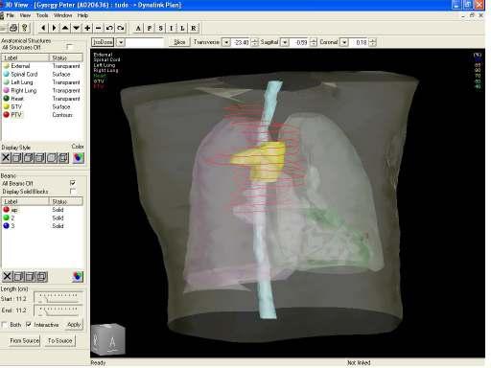Select fourth structure display style icon

[x=40, y=157]
